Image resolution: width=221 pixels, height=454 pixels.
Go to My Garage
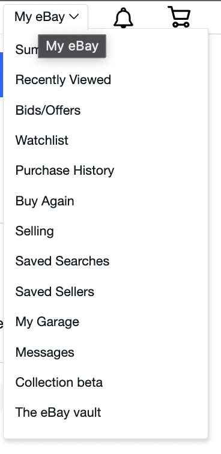click(x=47, y=322)
